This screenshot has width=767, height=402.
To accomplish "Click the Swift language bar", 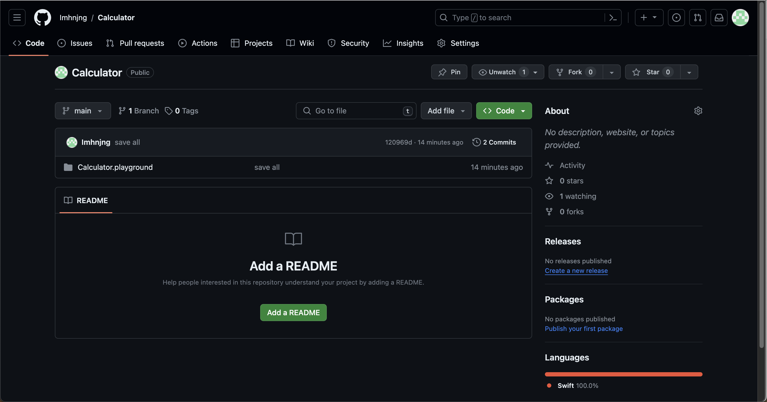I will pos(623,374).
